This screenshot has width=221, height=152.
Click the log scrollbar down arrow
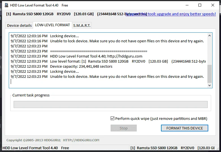(x=209, y=85)
